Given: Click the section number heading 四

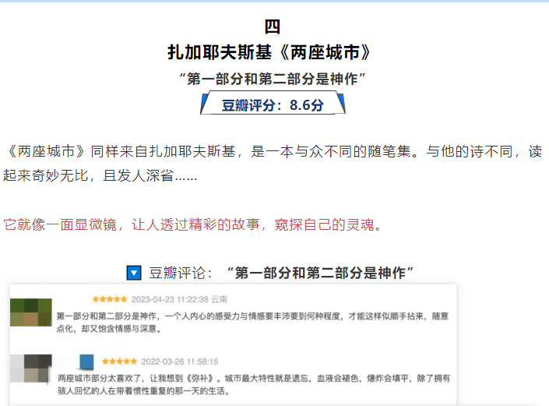Looking at the screenshot, I should pos(272,26).
